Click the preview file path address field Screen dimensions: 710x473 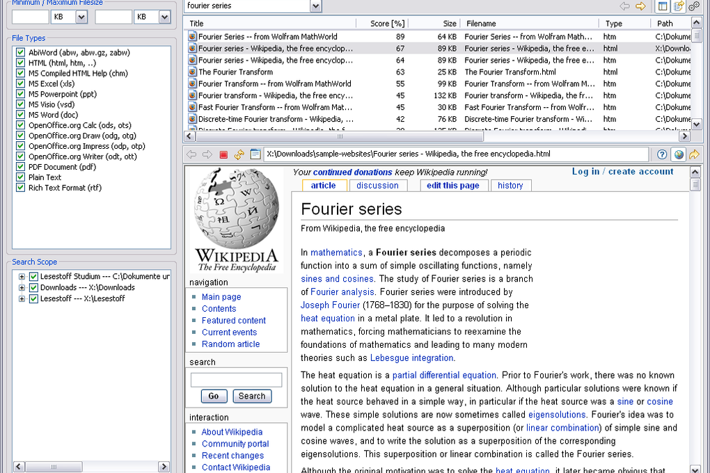[x=457, y=154]
